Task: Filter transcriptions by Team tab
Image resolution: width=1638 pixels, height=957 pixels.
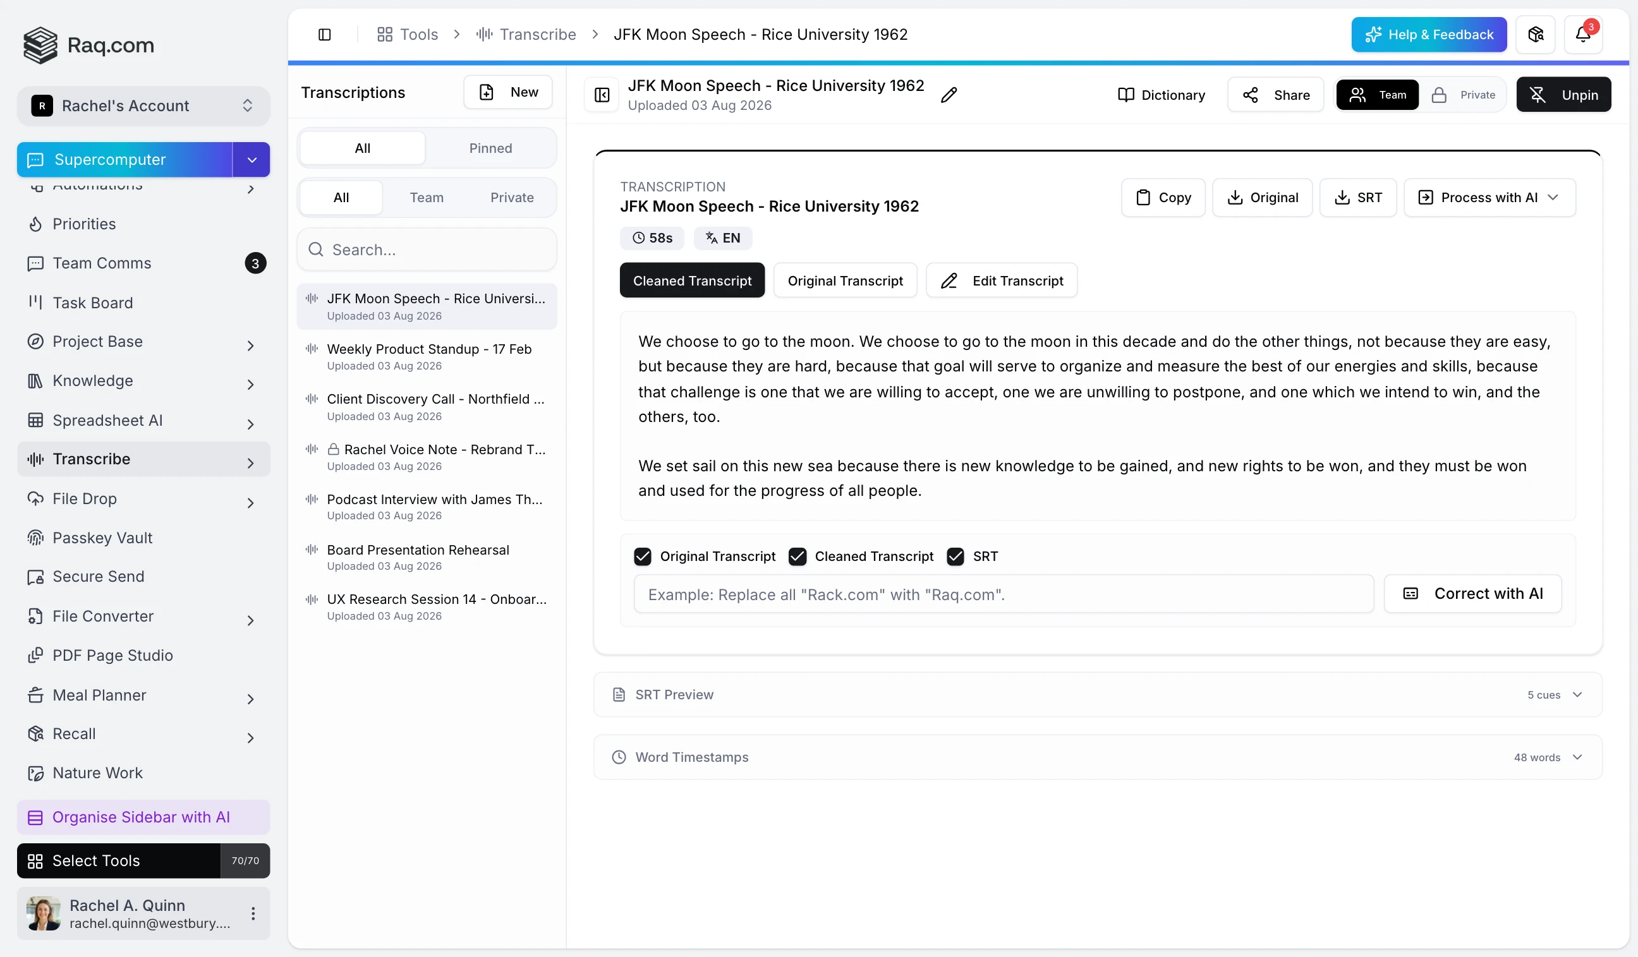Action: (427, 198)
